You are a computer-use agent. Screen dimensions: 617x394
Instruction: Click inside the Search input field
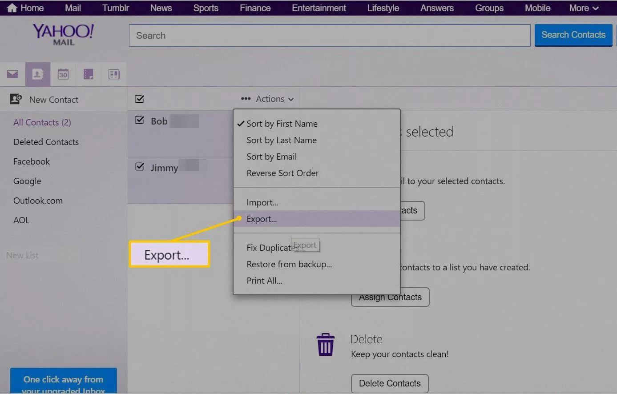pos(329,35)
